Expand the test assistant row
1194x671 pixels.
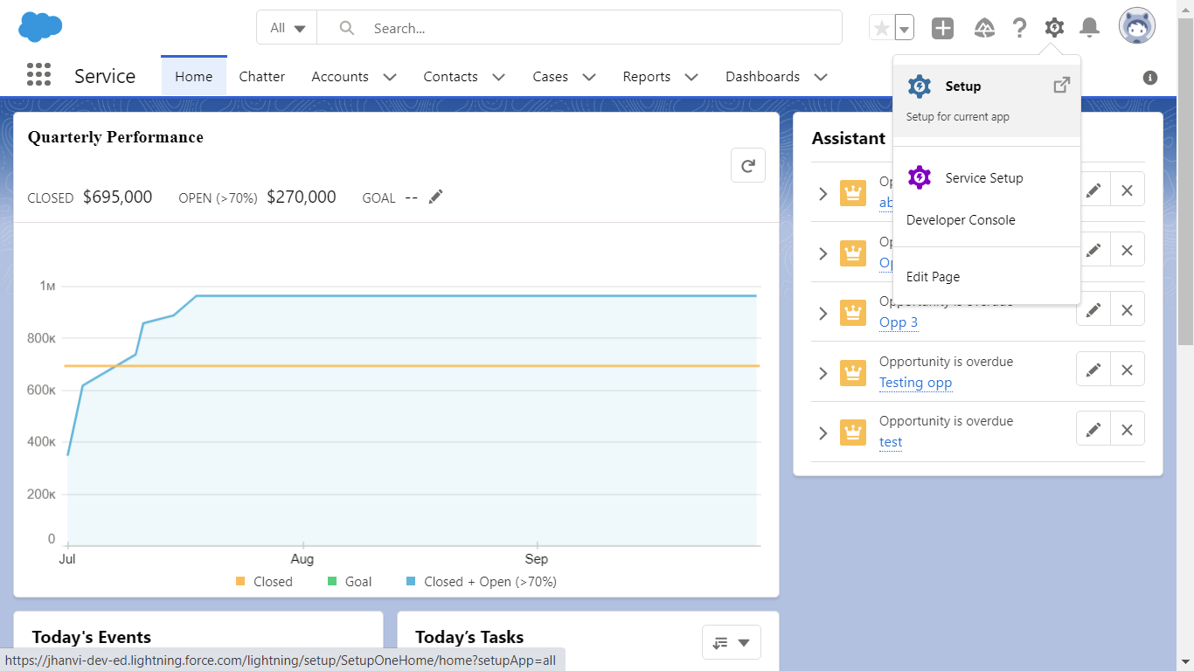point(823,432)
